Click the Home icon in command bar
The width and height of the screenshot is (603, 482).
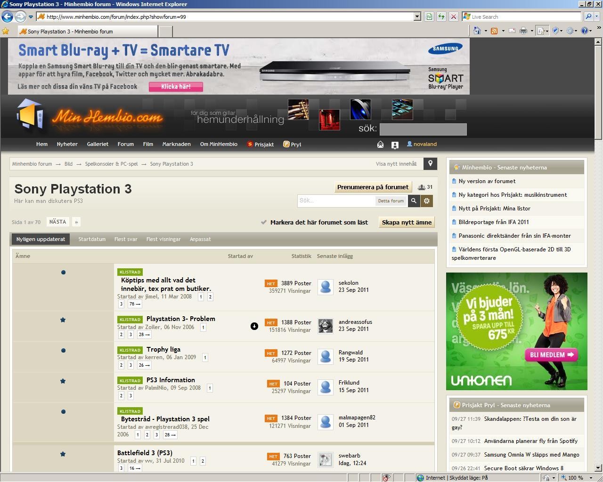(x=477, y=31)
